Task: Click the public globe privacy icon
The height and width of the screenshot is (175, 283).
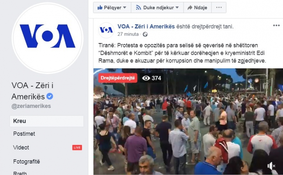Action: 145,34
